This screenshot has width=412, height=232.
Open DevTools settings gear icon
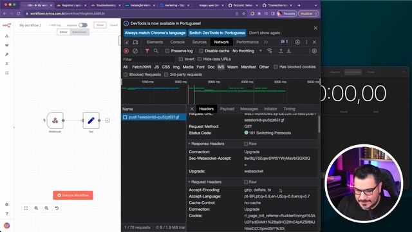click(297, 42)
